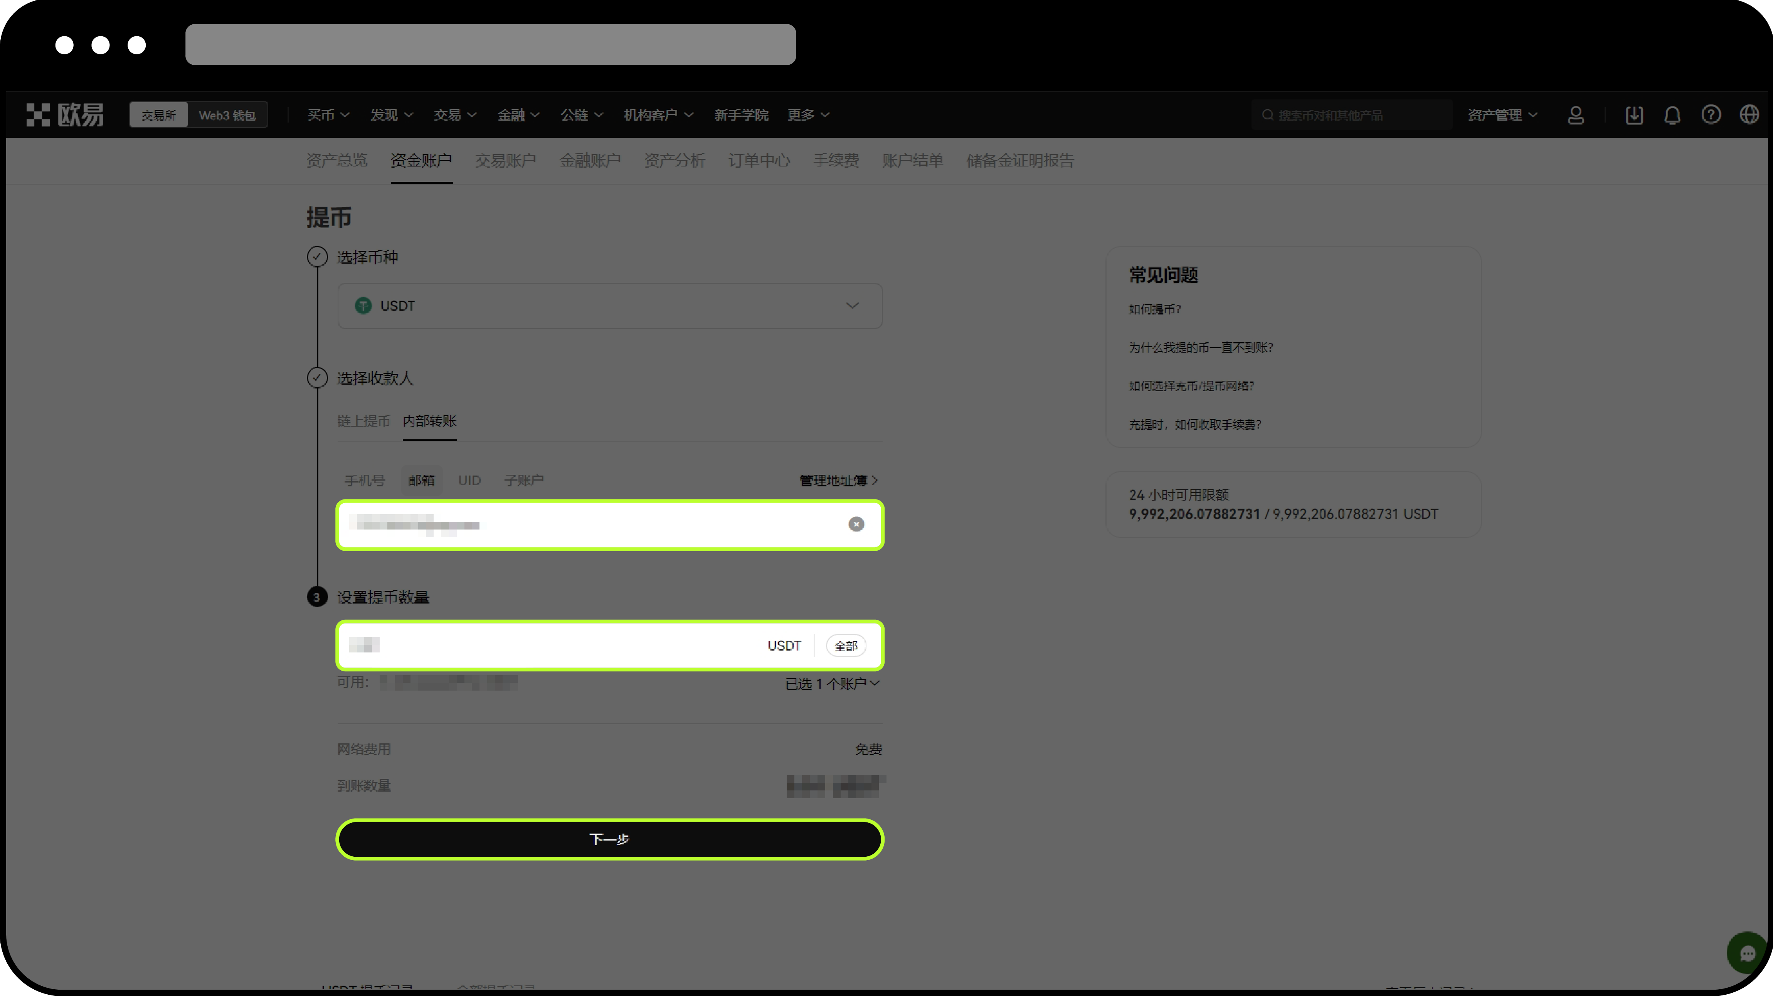
Task: Expand the 更多 menu
Action: click(x=808, y=115)
